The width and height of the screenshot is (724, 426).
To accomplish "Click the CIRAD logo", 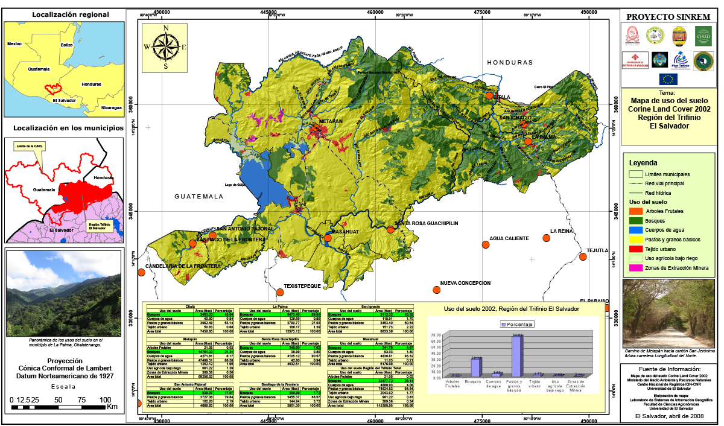I will point(703,37).
